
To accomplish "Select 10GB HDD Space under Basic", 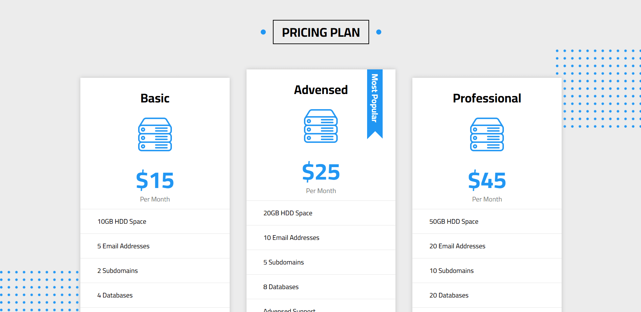I will (x=122, y=221).
